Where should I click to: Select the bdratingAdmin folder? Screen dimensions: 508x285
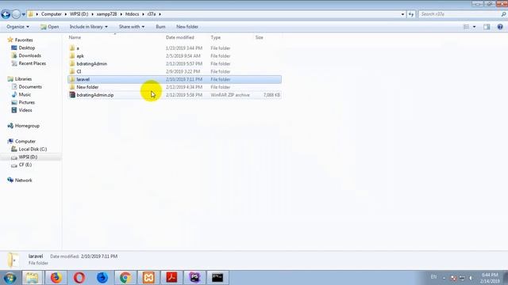point(92,63)
